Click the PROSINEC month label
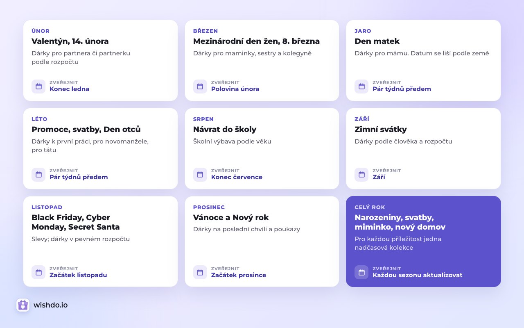 click(209, 207)
